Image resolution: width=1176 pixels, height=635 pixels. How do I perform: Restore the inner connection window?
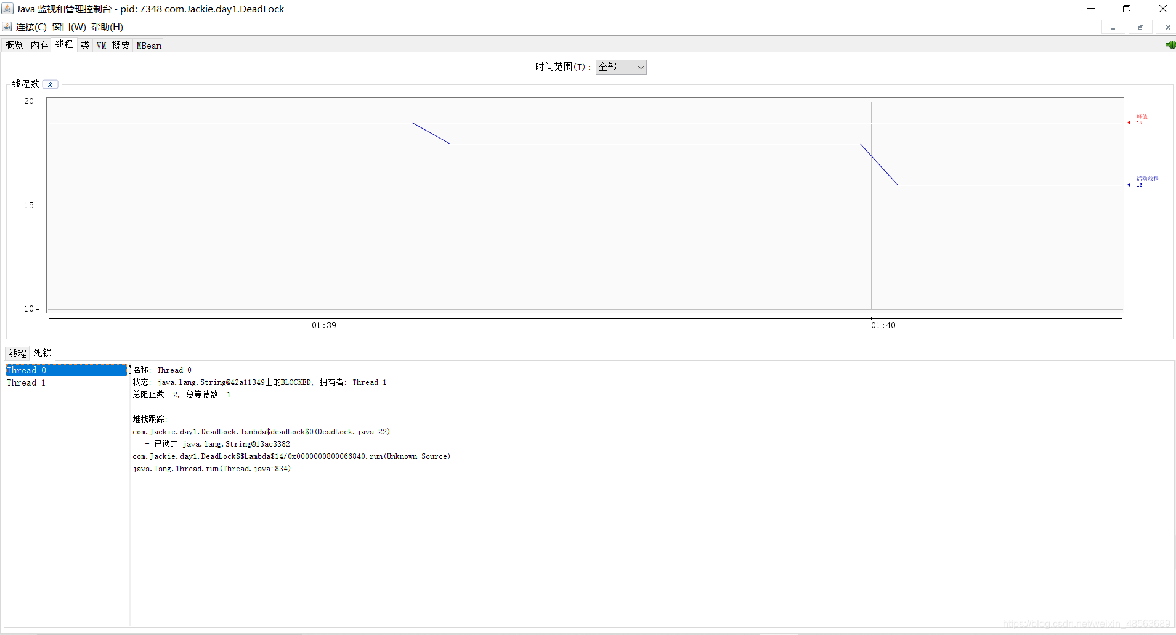[1141, 28]
